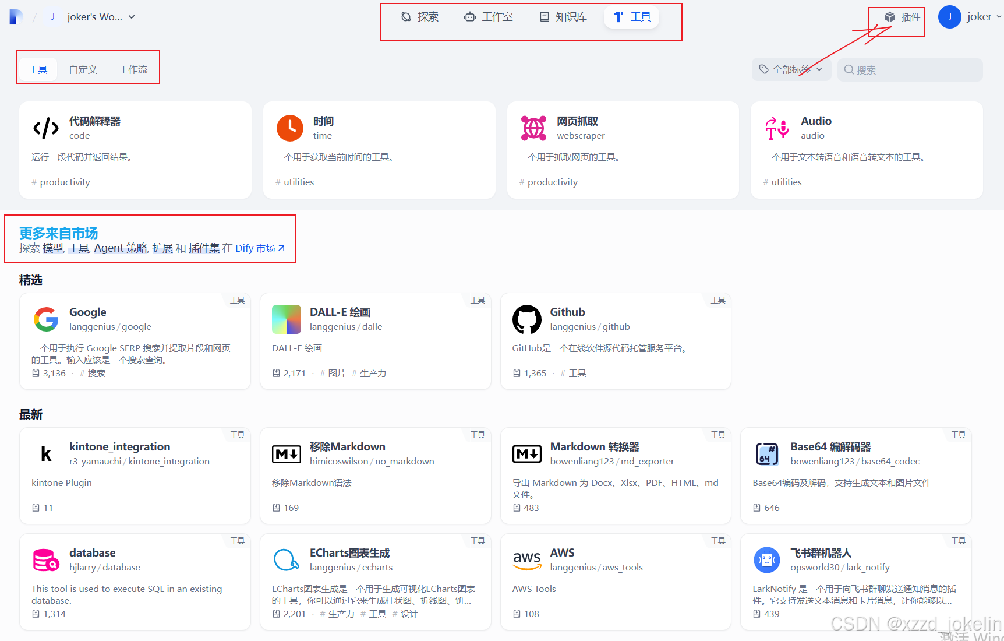
Task: Click the Agent 策略 marketplace link
Action: 121,248
